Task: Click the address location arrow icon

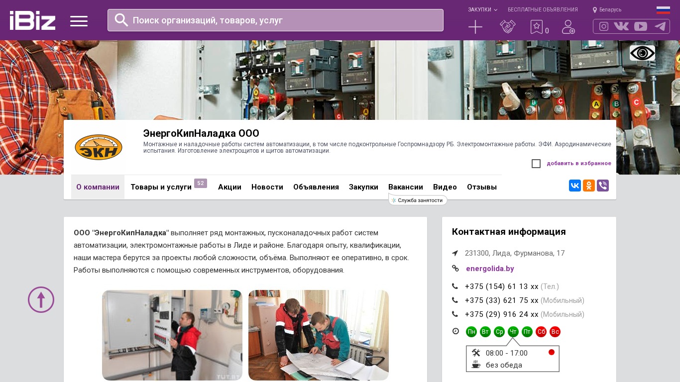Action: coord(455,253)
